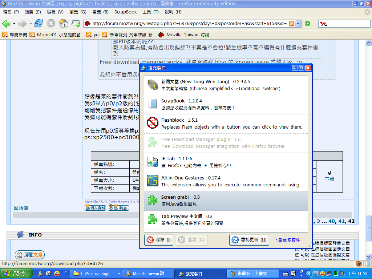Click the 個人資料 profile button
Image resolution: width=372 pixels, height=279 pixels.
tap(96, 208)
